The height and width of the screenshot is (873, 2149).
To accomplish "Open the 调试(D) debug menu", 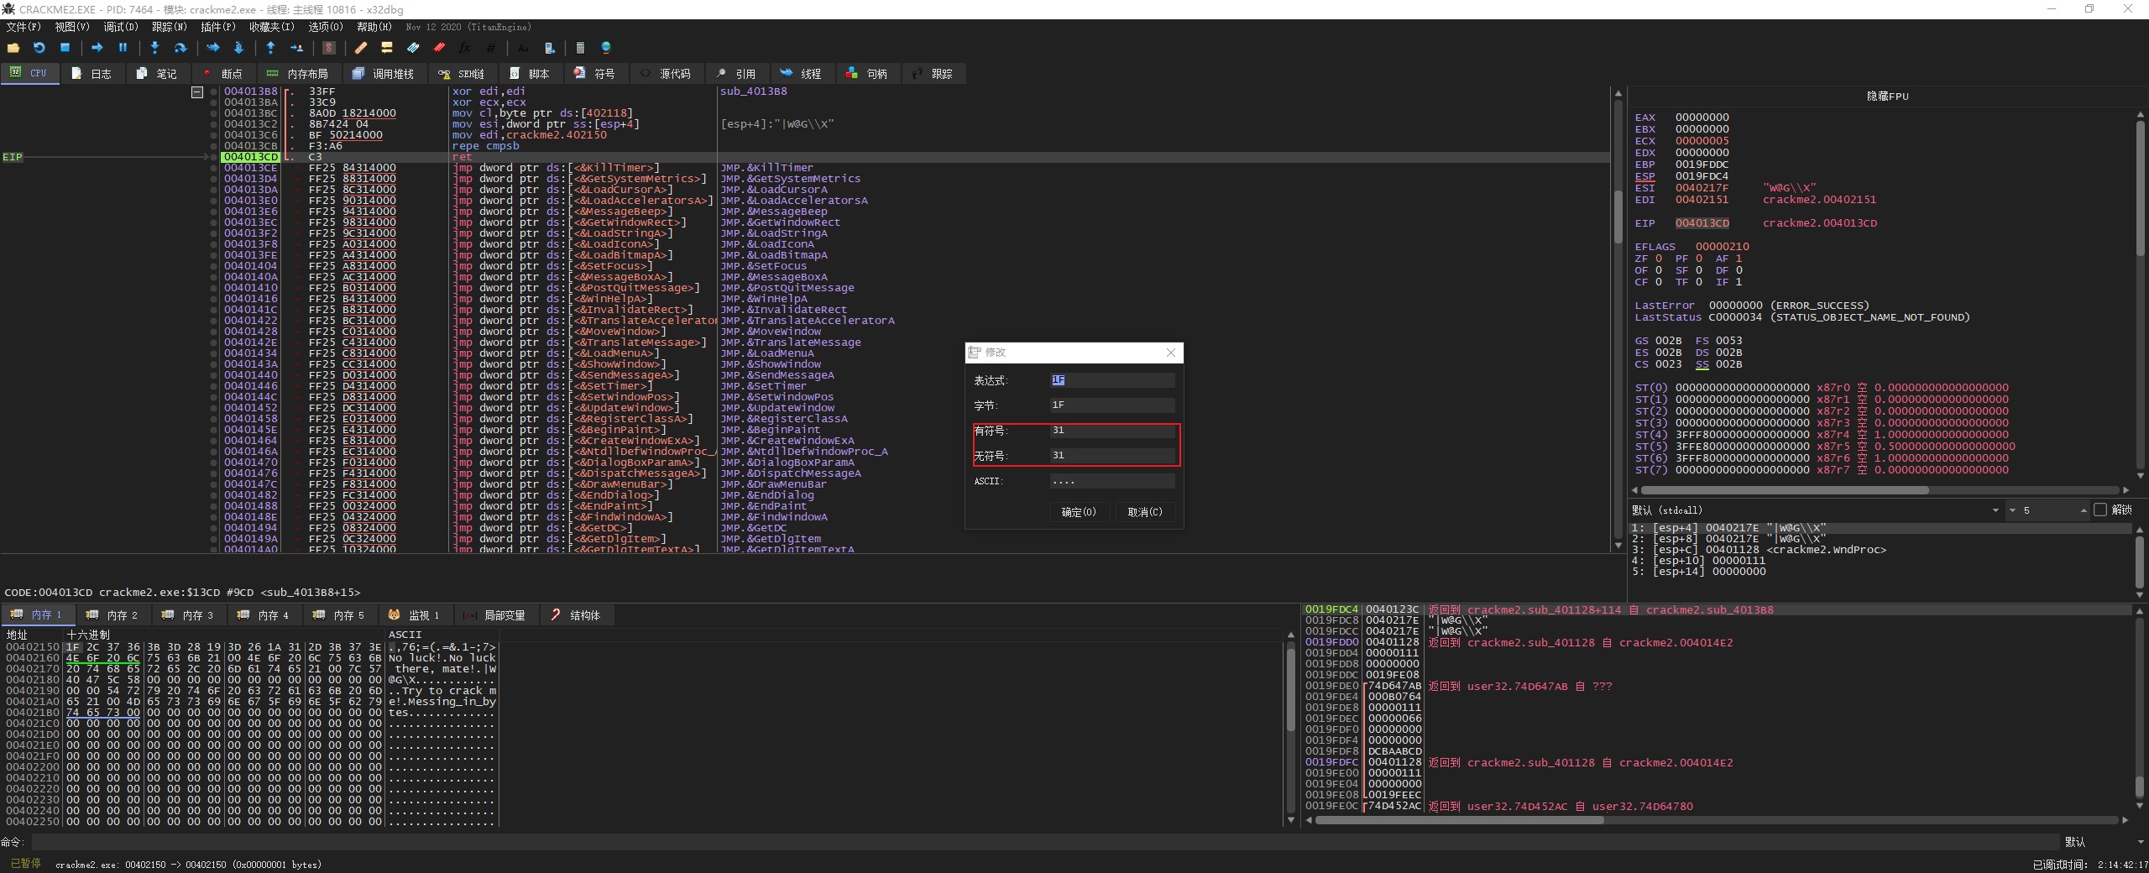I will coord(120,27).
